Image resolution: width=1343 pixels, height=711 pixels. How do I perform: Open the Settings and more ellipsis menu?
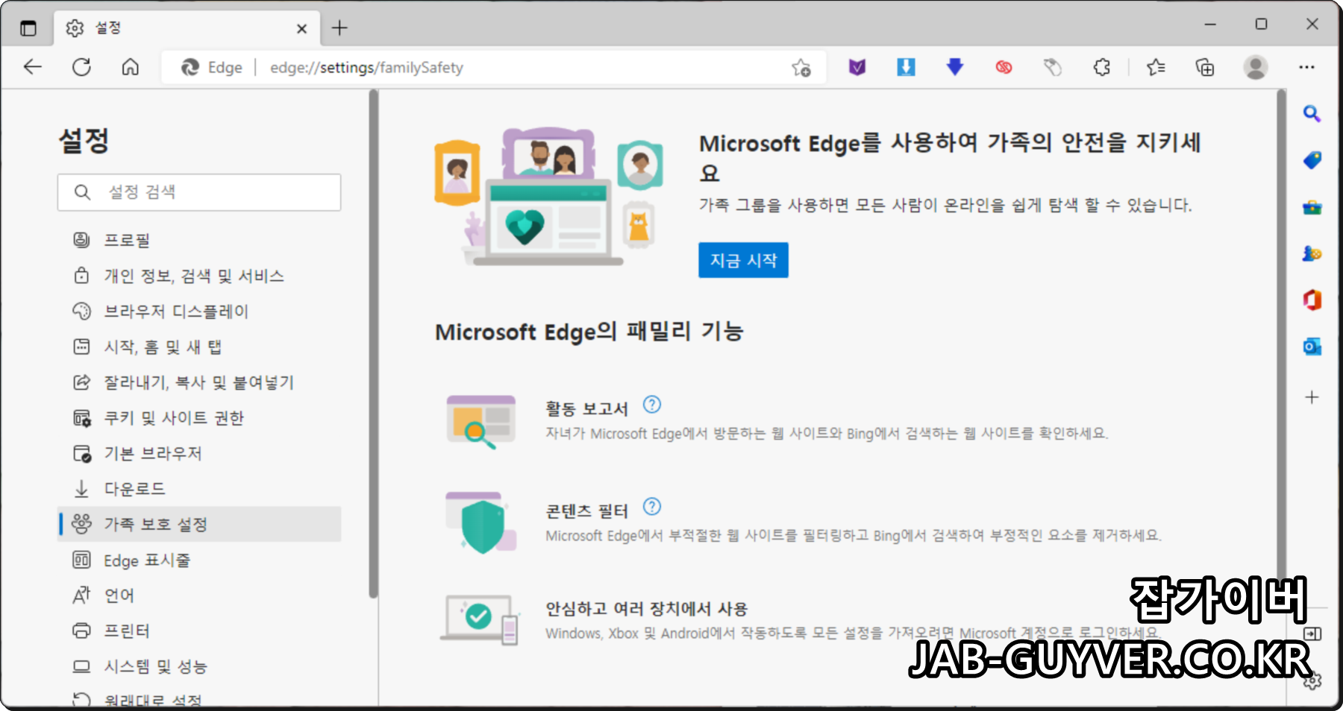tap(1306, 68)
